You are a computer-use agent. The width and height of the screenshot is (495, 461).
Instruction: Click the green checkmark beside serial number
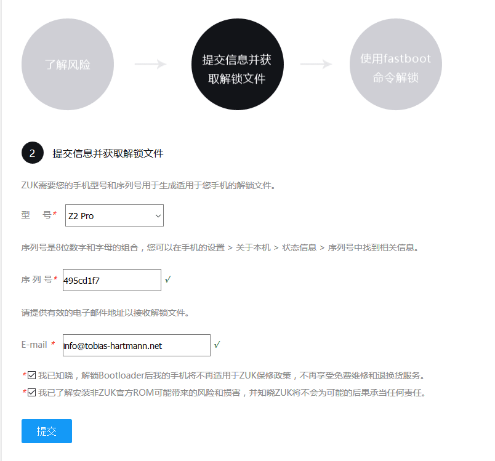click(168, 279)
